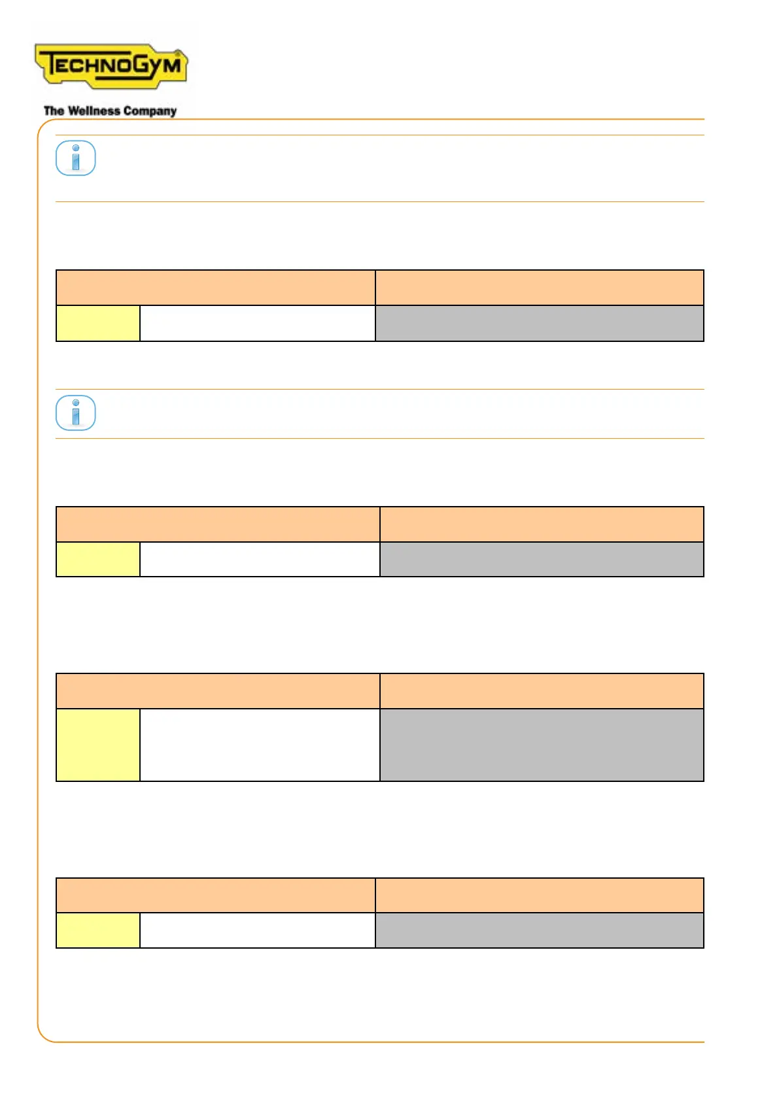
Task: Select right orange header of second table
Action: (542, 524)
